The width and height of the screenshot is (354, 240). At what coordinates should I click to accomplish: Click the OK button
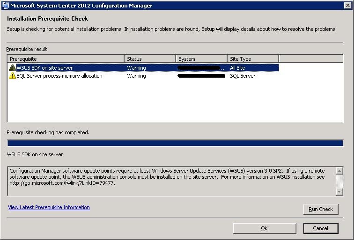click(265, 228)
